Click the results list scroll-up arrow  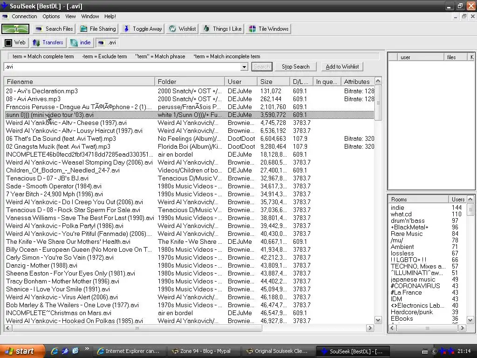coord(378,81)
